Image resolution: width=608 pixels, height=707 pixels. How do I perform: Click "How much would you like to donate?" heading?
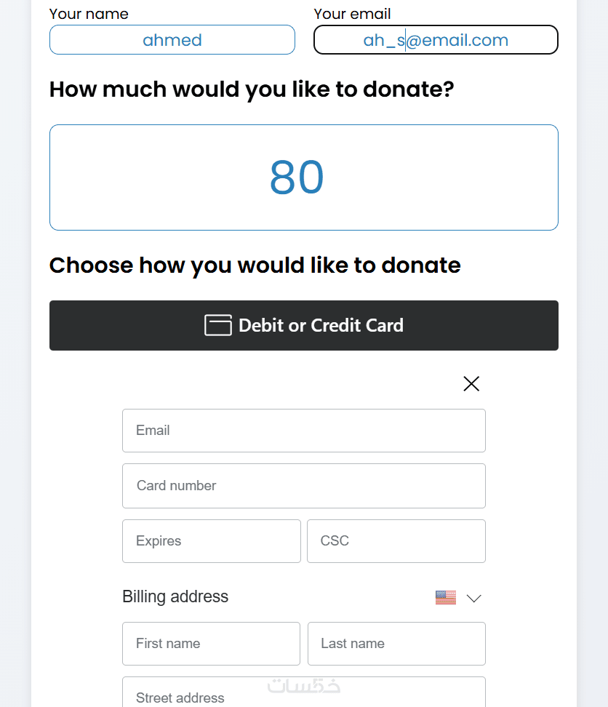tap(252, 89)
